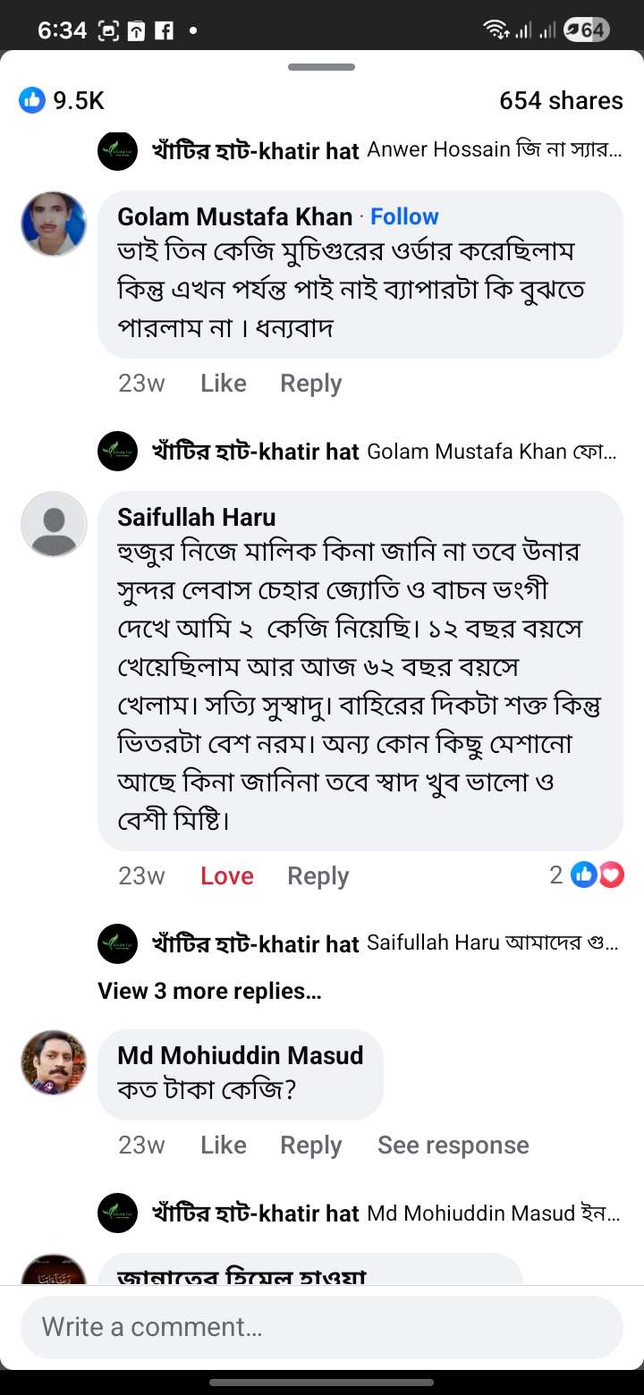Tap the blue like reaction icon beside 9.5K
The height and width of the screenshot is (1395, 644).
tap(32, 100)
